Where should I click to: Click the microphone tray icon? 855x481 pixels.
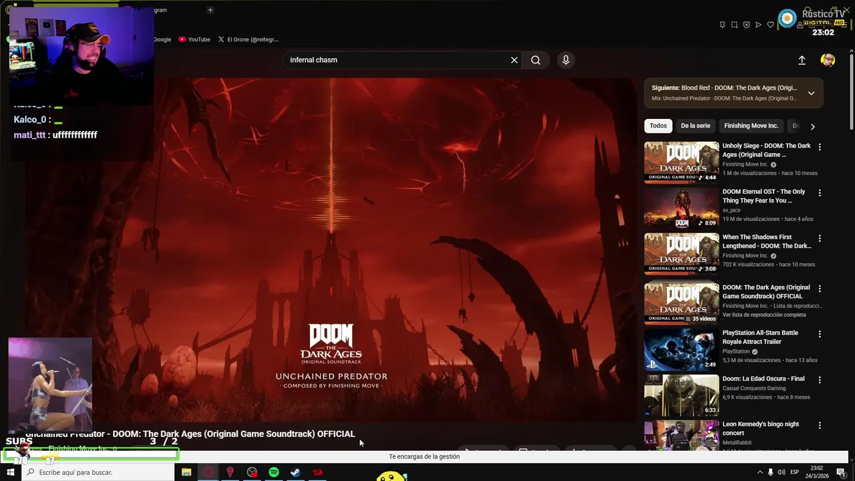coord(770,472)
